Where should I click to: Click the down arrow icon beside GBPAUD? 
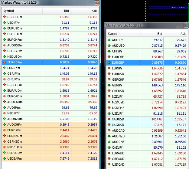[x=109, y=159]
